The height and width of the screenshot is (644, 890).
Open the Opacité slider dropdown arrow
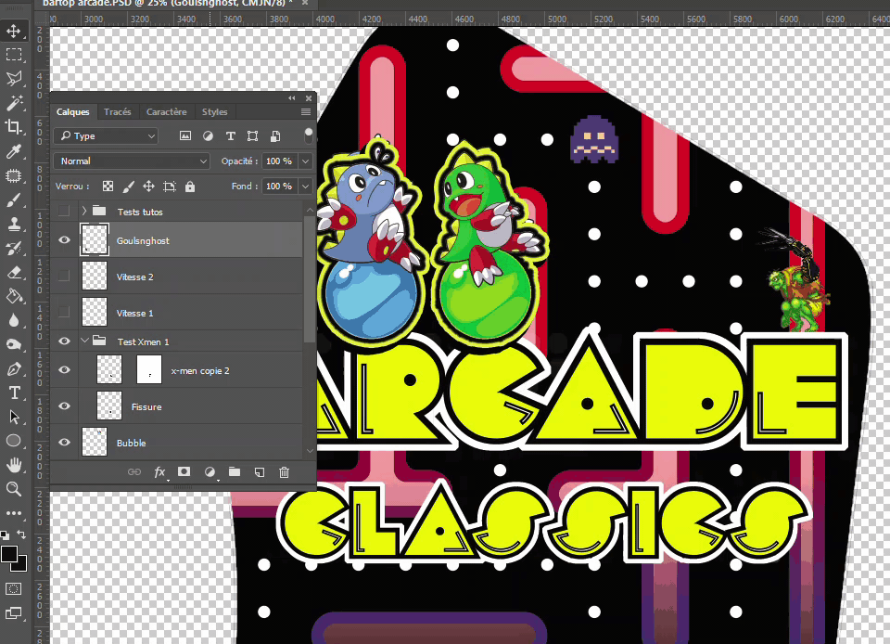tap(305, 161)
